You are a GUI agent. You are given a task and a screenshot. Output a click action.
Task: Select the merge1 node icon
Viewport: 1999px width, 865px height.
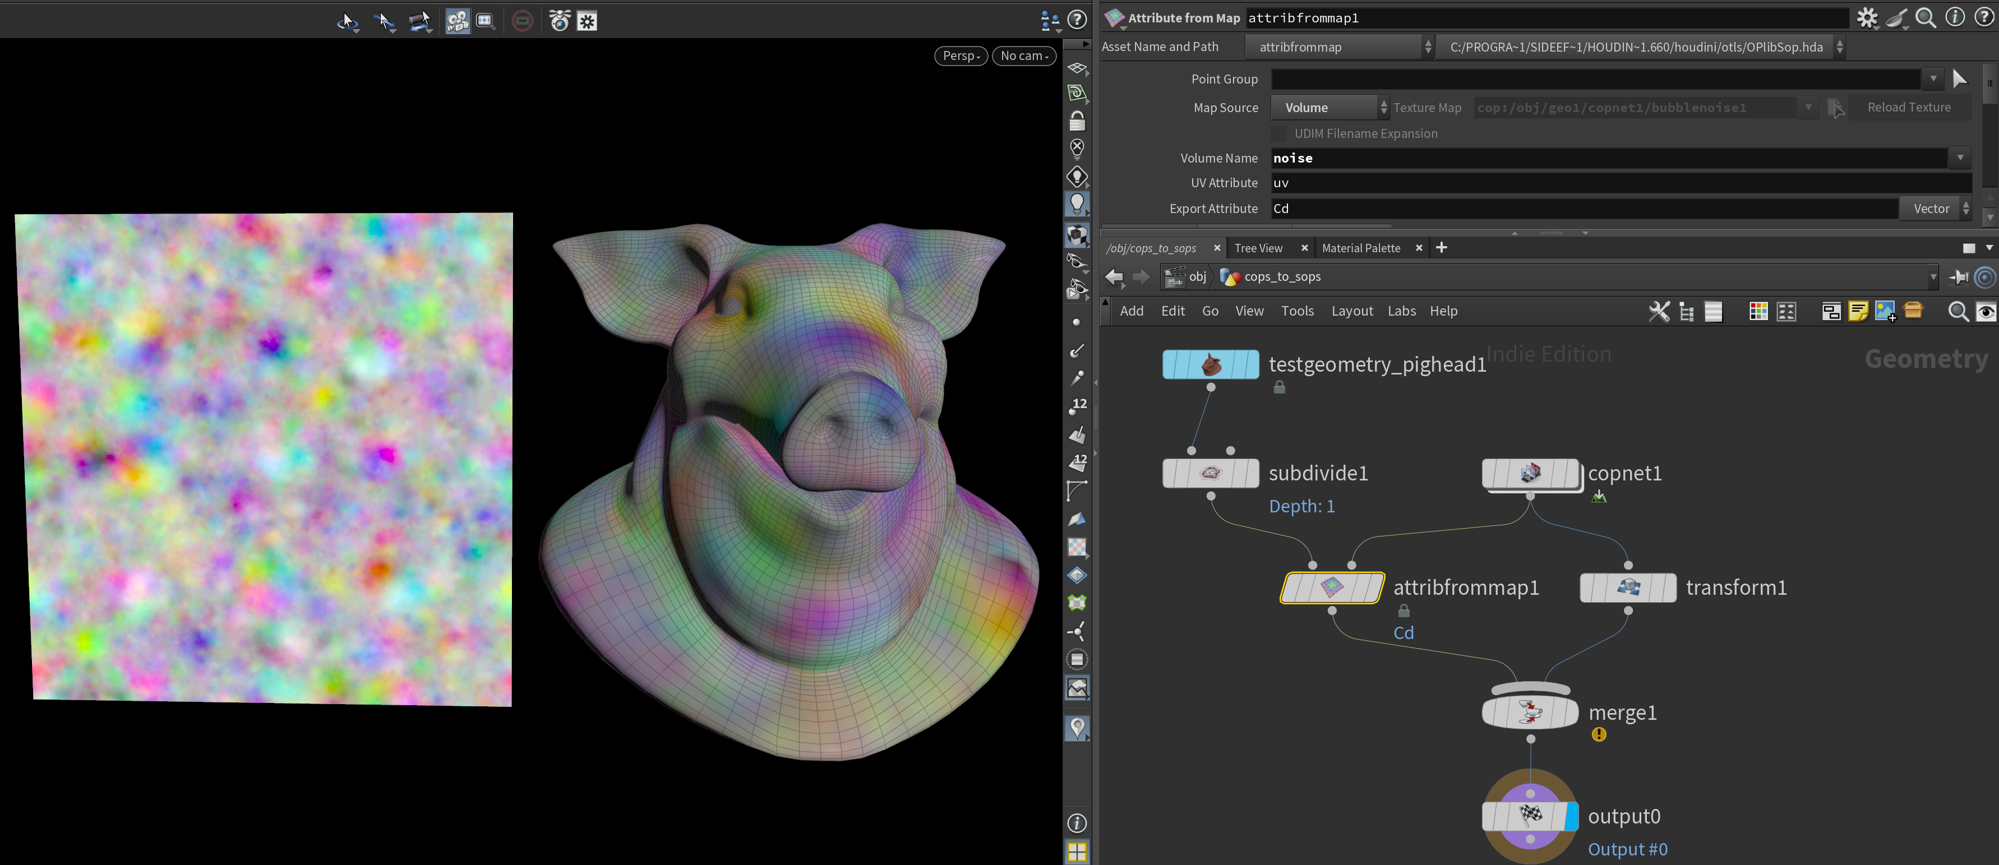click(x=1530, y=712)
